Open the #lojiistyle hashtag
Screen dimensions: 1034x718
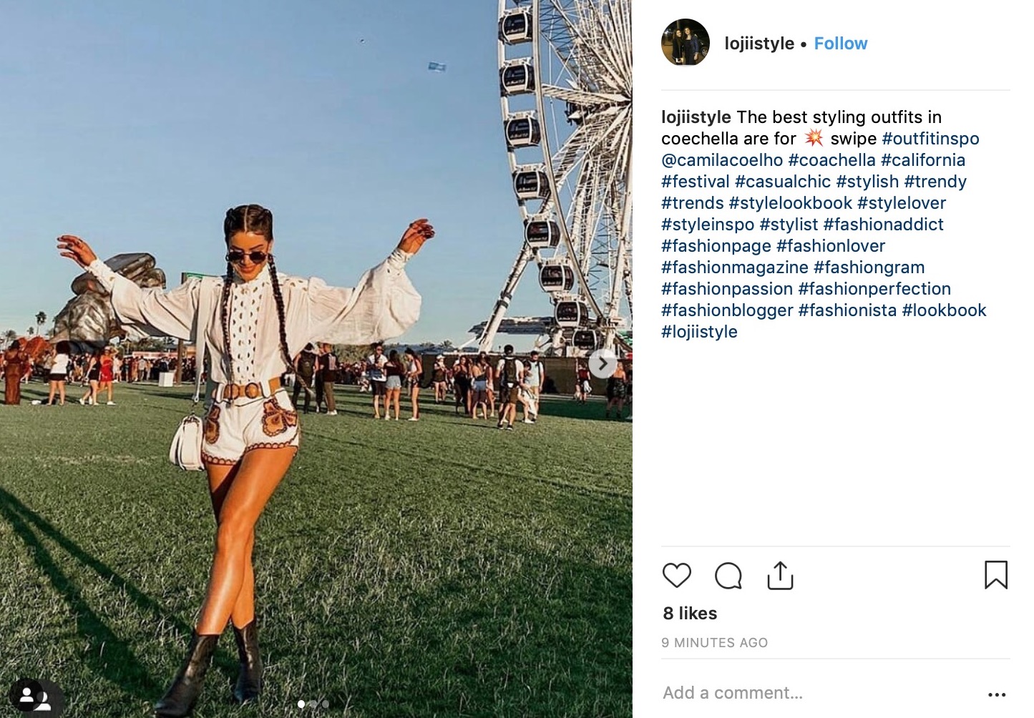[699, 332]
